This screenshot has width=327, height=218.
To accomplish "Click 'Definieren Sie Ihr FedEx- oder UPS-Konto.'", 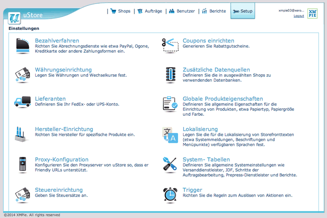I will coord(77,104).
